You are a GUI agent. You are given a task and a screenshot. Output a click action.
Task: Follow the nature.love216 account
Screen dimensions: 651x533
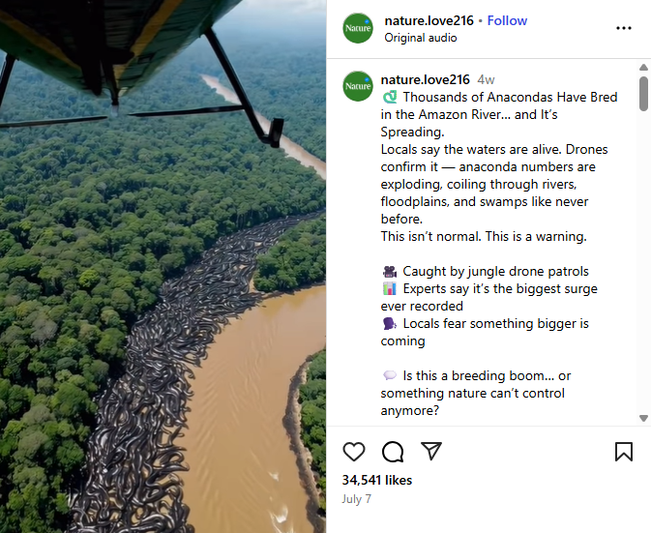(x=507, y=20)
